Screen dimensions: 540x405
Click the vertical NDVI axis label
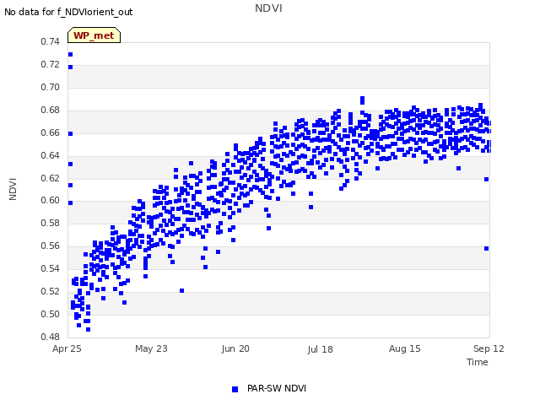(x=13, y=189)
